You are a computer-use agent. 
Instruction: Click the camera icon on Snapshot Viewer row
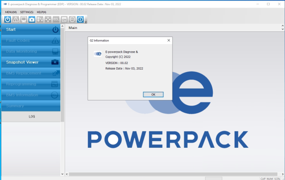pyautogui.click(x=55, y=62)
